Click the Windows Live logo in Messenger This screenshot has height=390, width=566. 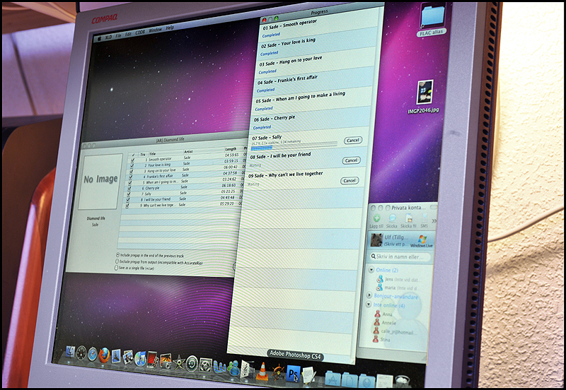[422, 241]
